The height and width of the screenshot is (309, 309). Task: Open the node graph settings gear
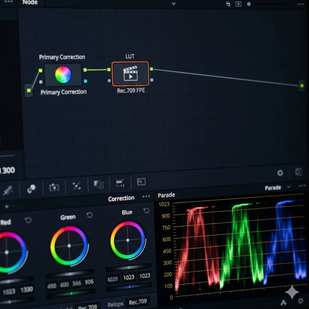pos(280,173)
